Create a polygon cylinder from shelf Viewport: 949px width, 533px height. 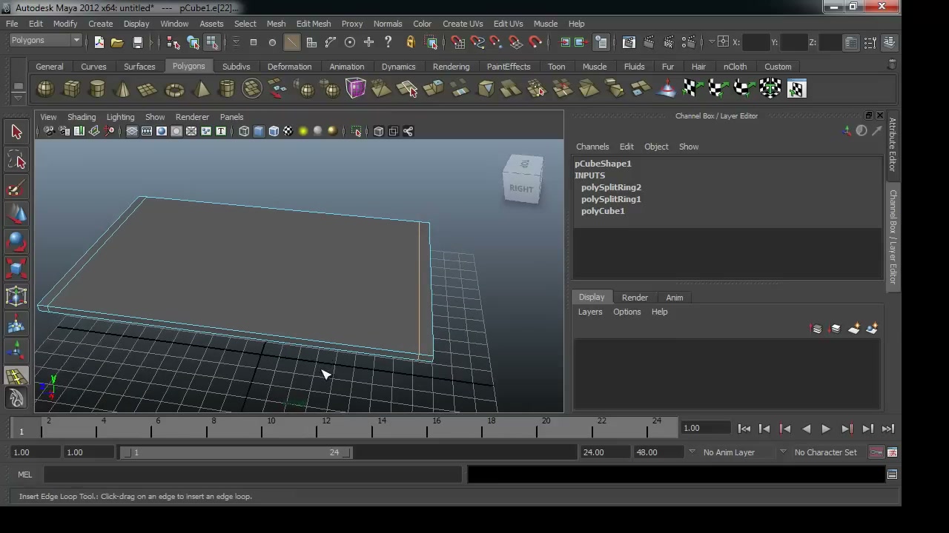tap(97, 90)
